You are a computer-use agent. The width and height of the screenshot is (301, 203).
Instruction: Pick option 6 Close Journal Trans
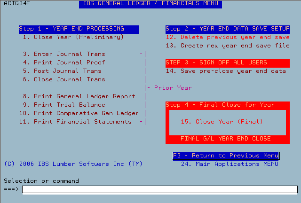(x=64, y=79)
